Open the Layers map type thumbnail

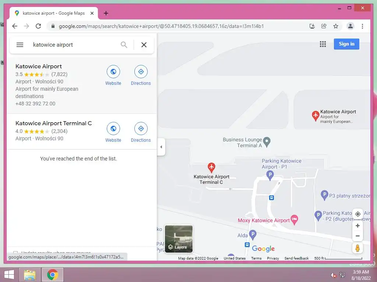(179, 239)
